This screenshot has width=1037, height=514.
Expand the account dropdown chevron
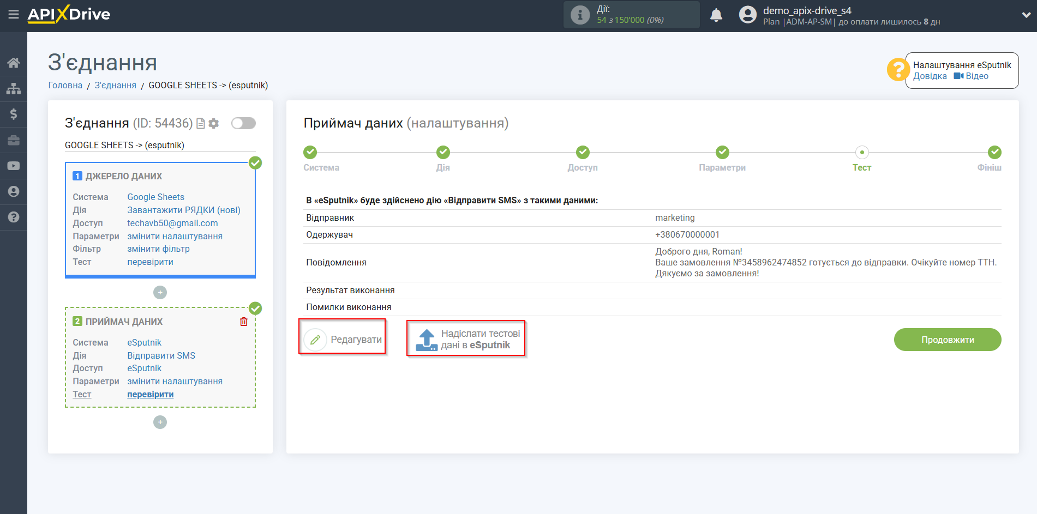[x=1026, y=15]
